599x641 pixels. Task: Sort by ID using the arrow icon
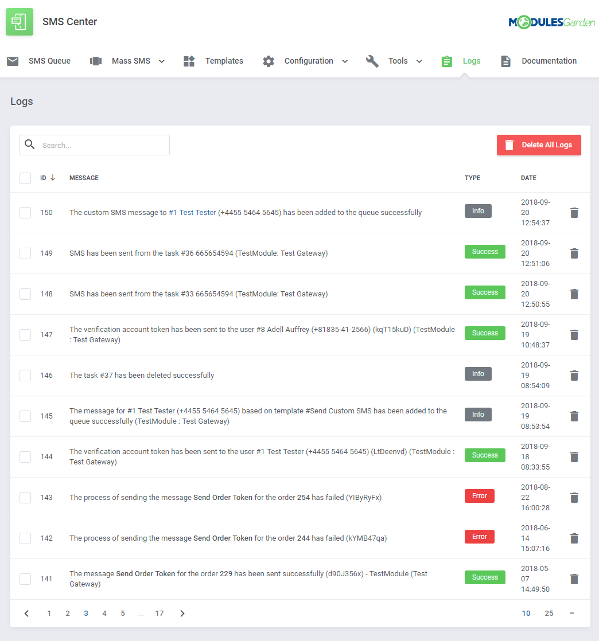pos(53,178)
